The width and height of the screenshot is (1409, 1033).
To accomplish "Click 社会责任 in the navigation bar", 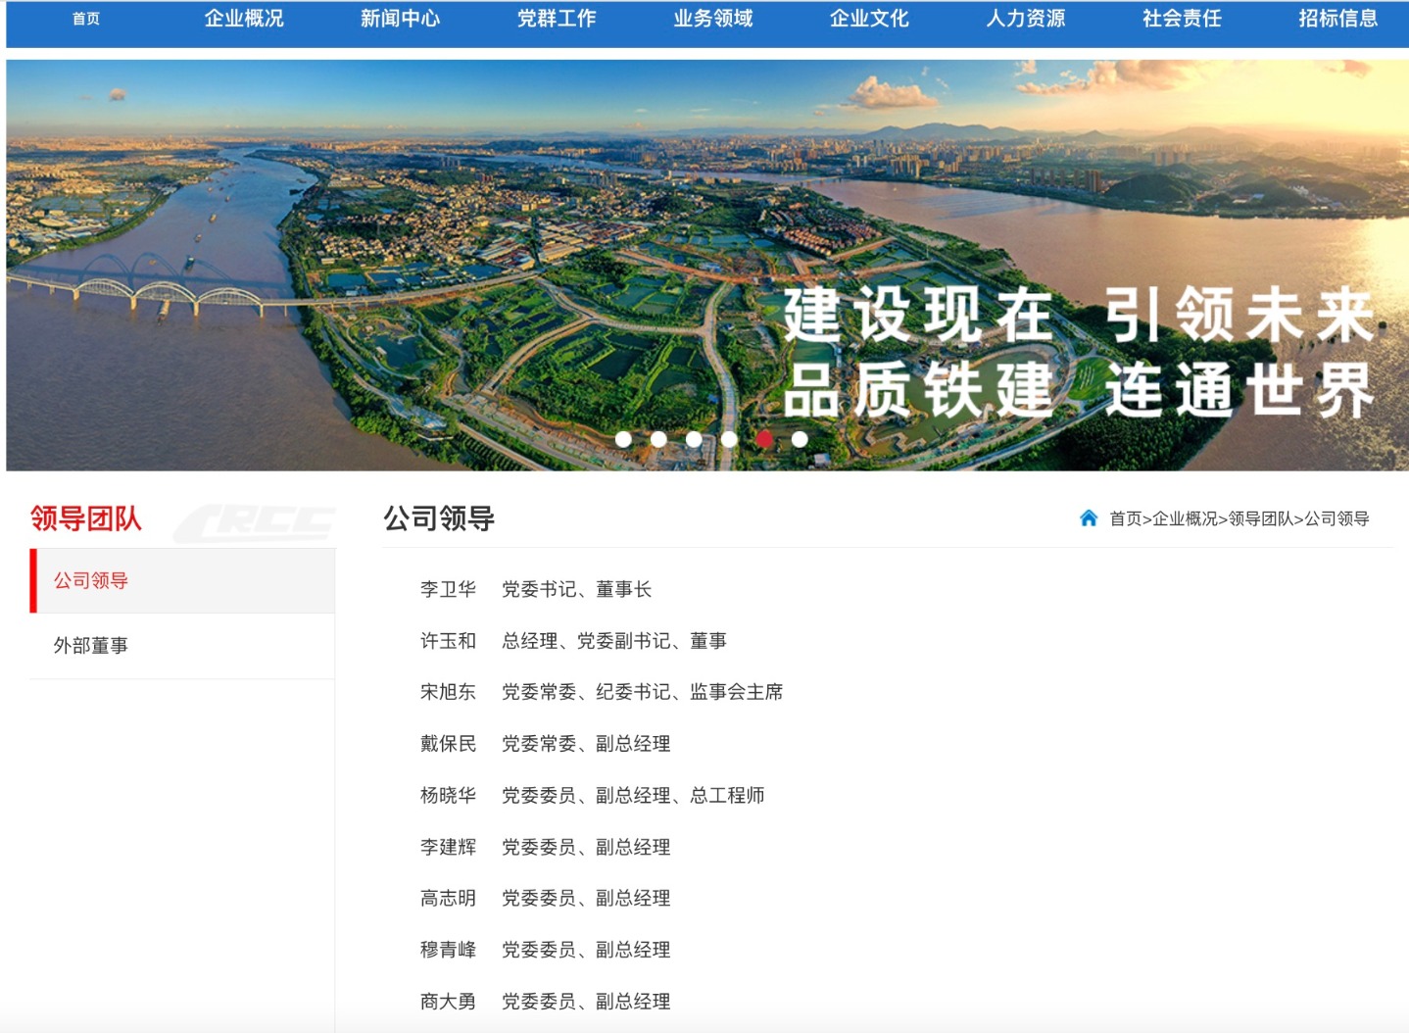I will (1182, 19).
